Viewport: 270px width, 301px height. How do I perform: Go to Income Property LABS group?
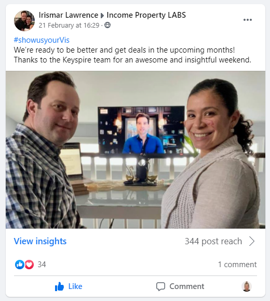click(146, 15)
